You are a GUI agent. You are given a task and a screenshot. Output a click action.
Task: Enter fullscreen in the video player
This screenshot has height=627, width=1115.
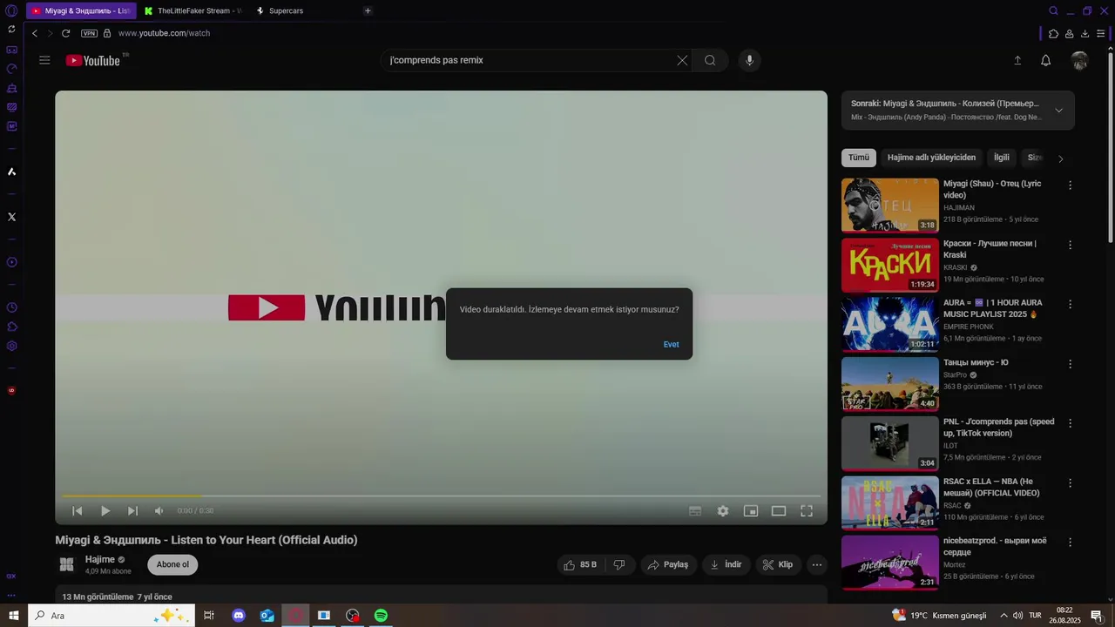(807, 511)
